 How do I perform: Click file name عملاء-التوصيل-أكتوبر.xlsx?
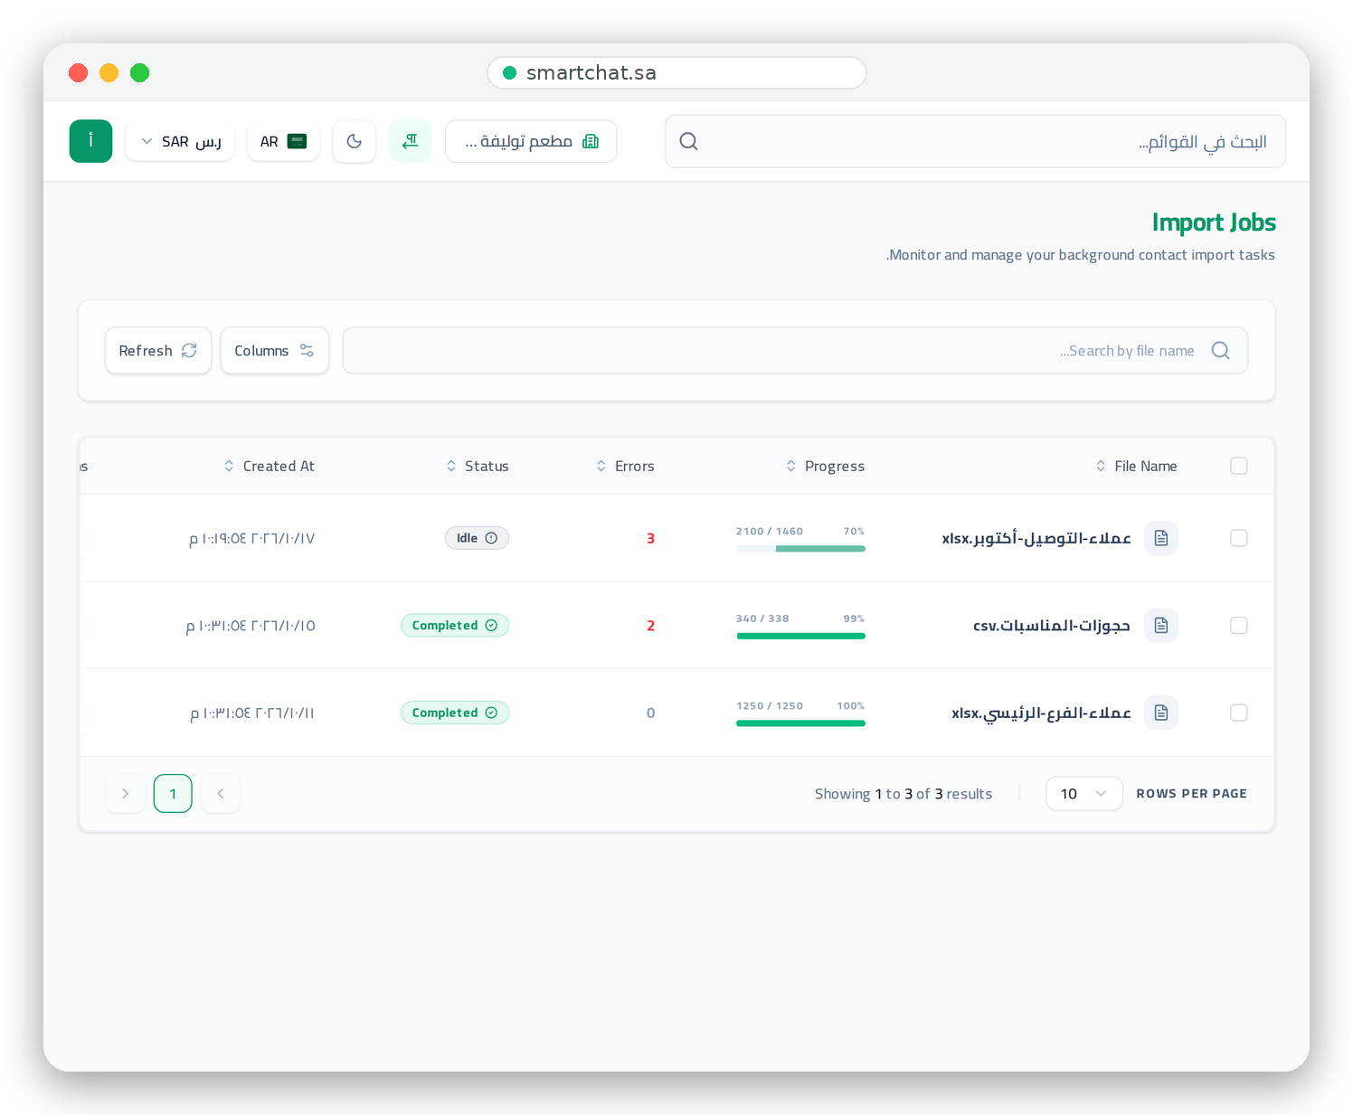pos(1036,539)
